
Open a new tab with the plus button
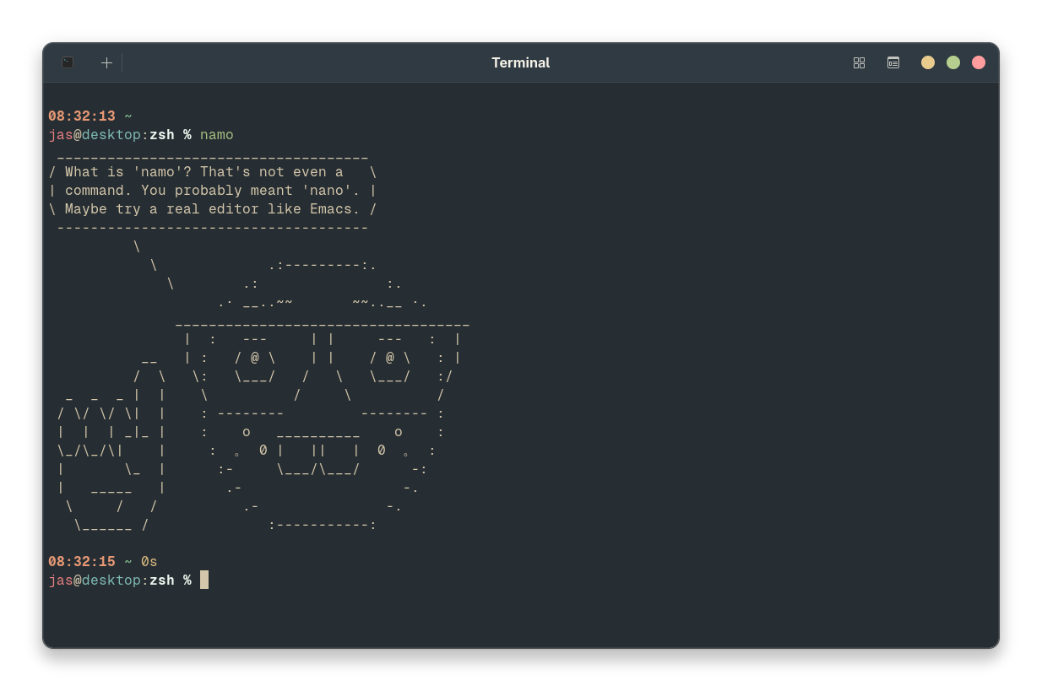coord(106,62)
